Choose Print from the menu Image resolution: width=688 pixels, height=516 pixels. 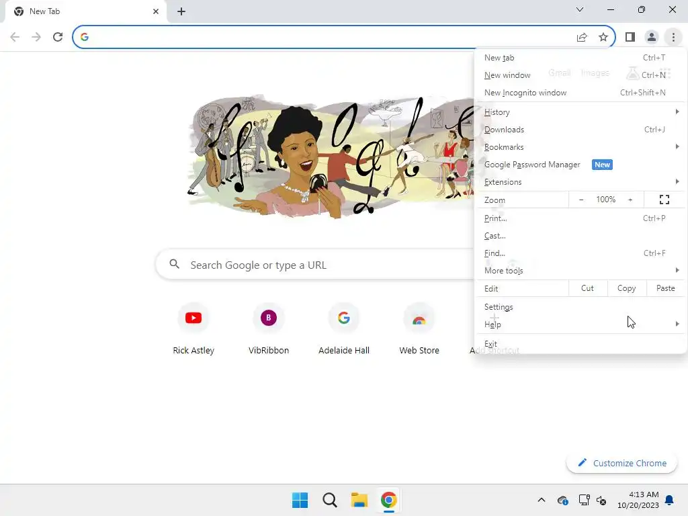pos(580,218)
